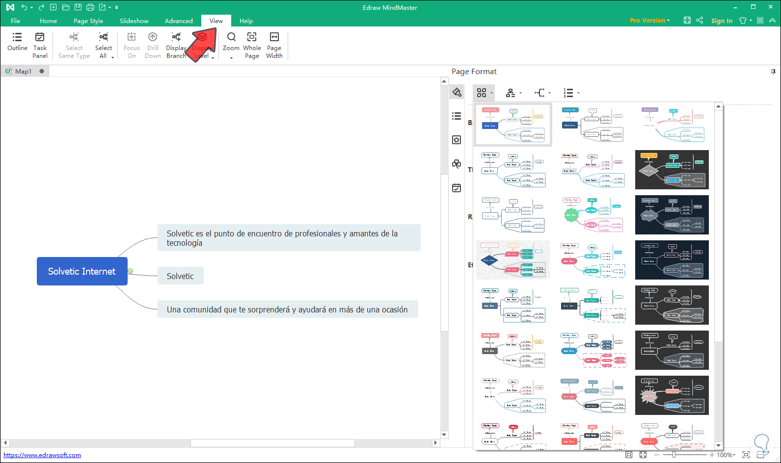Open the Task calendar sidebar panel

[457, 188]
